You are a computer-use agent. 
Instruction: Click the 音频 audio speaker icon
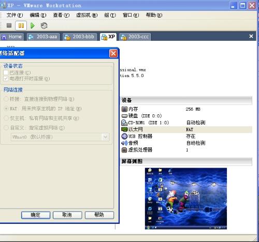point(124,143)
